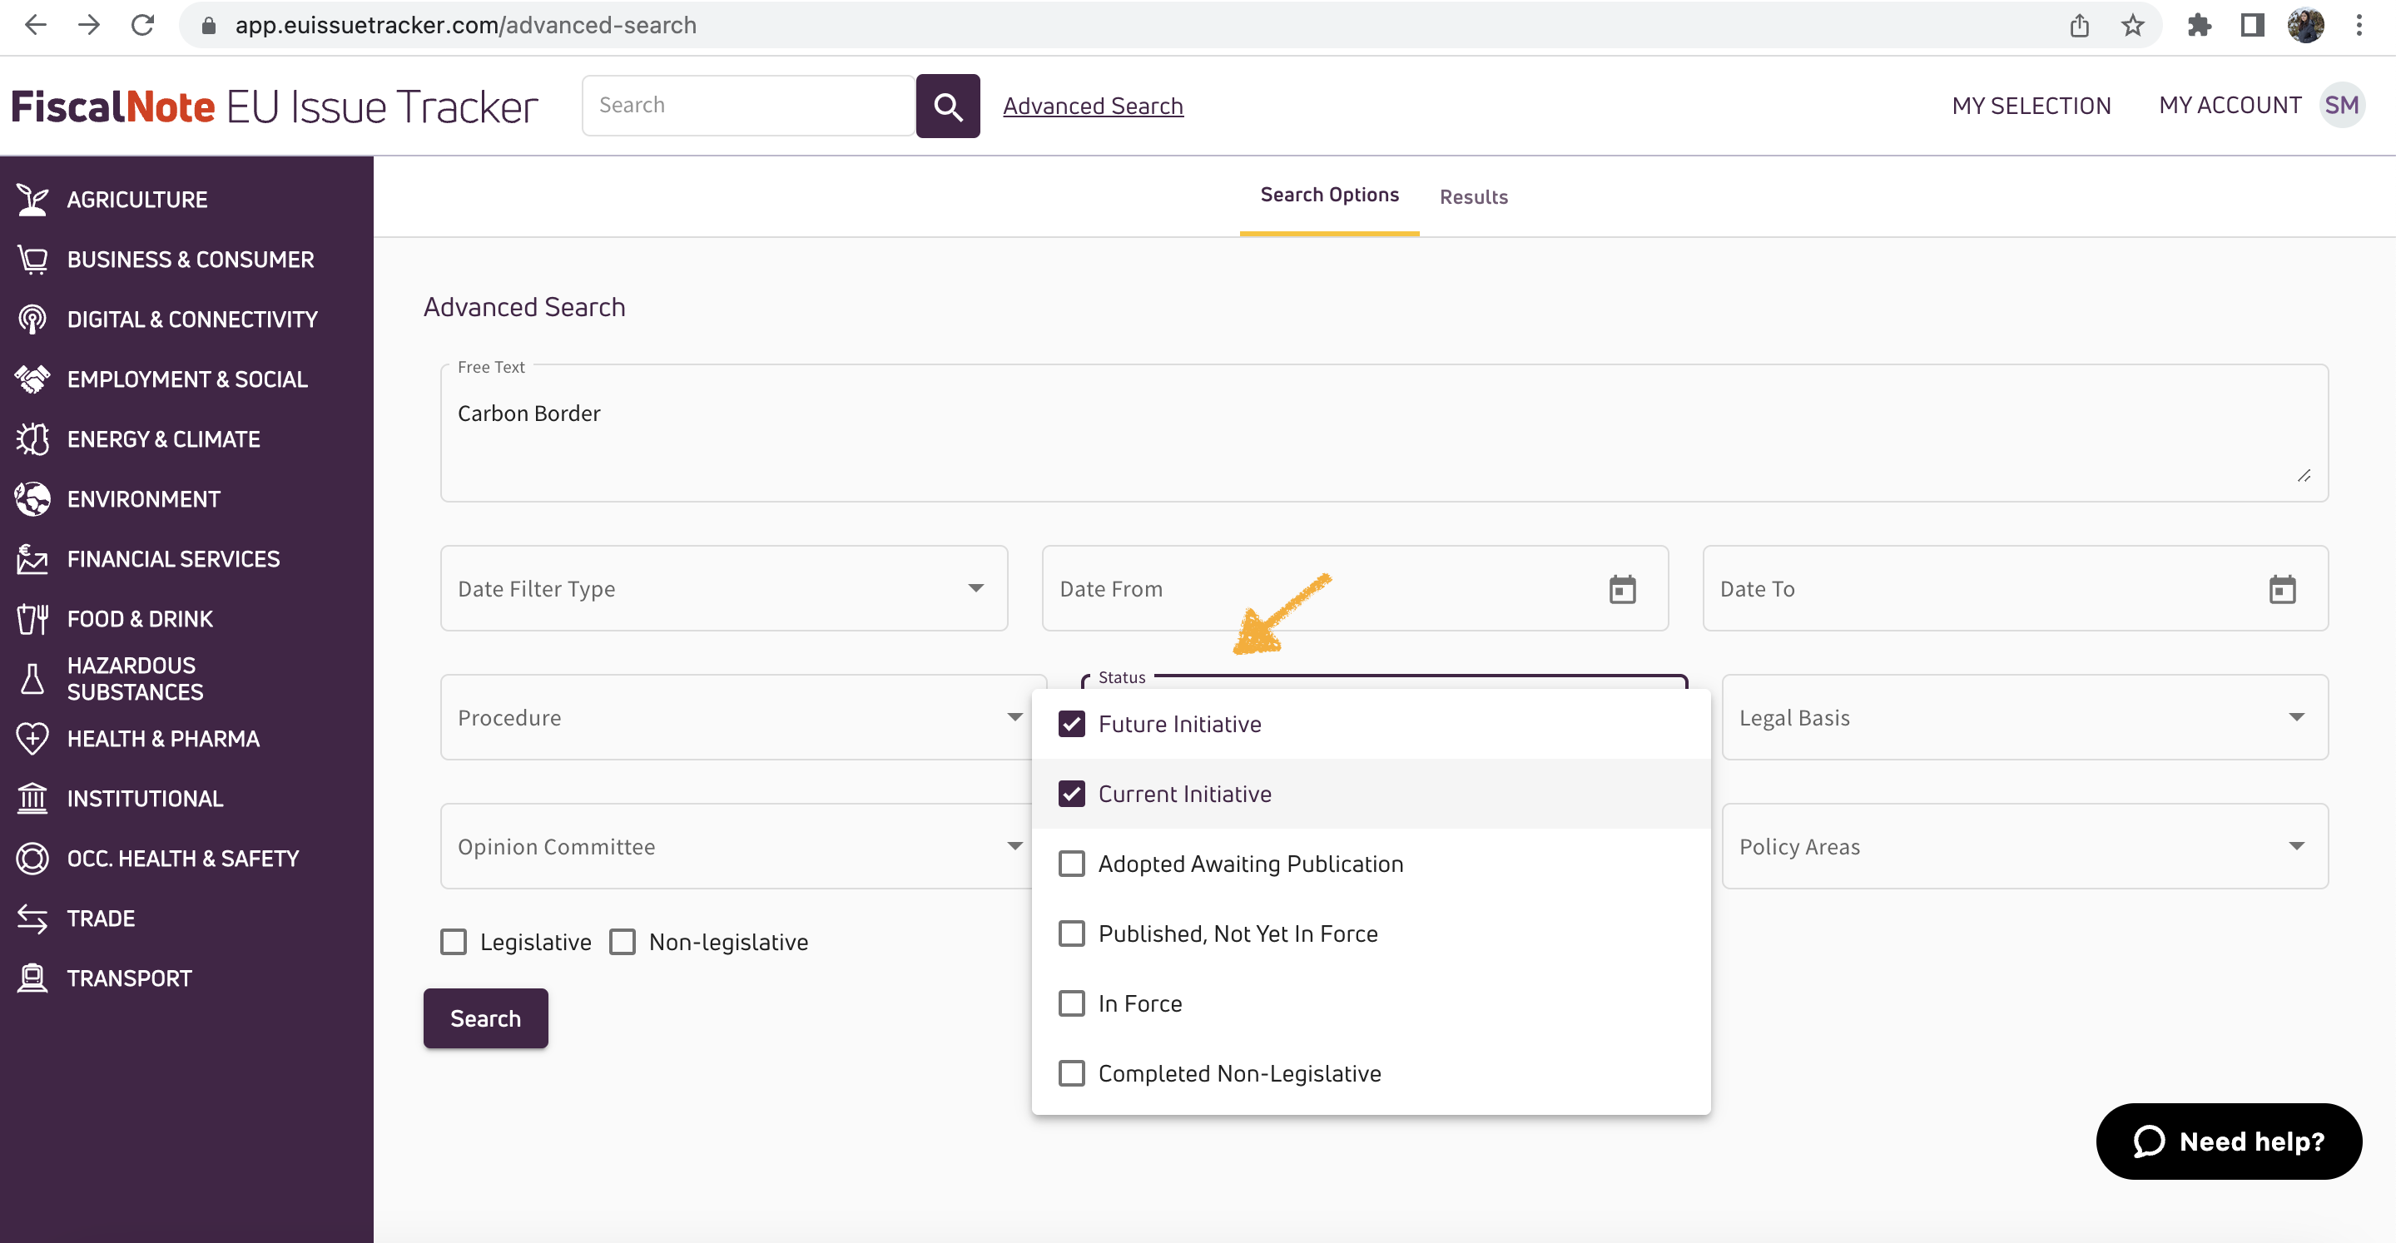Click the Date From input field
The height and width of the screenshot is (1243, 2396).
point(1355,588)
